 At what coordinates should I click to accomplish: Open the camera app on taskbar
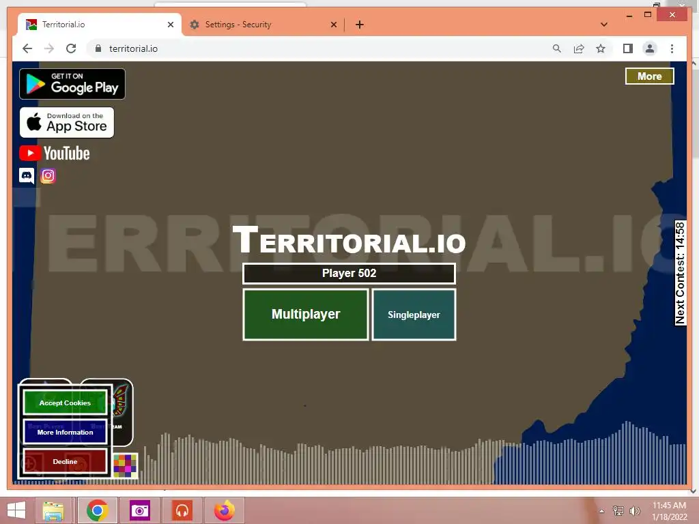139,510
